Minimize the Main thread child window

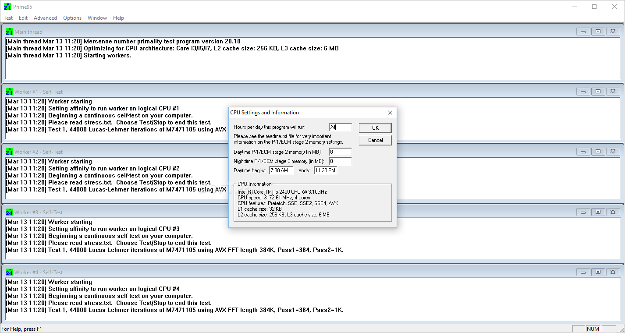[583, 32]
